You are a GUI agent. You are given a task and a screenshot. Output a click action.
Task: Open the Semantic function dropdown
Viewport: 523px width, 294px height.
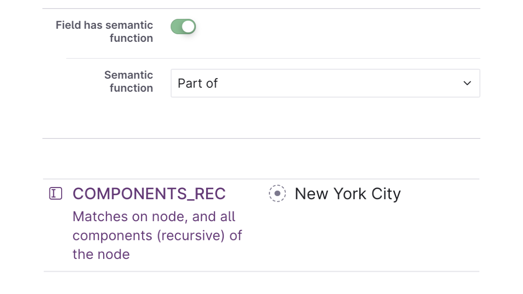click(x=325, y=83)
